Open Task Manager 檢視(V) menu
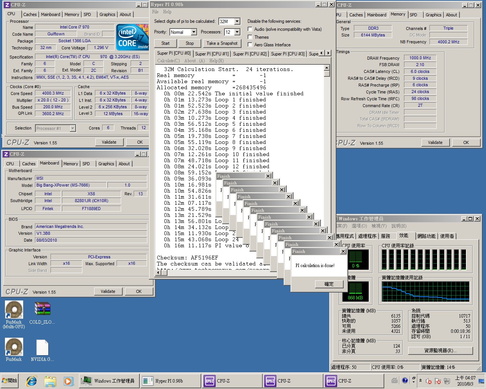 coord(379,226)
